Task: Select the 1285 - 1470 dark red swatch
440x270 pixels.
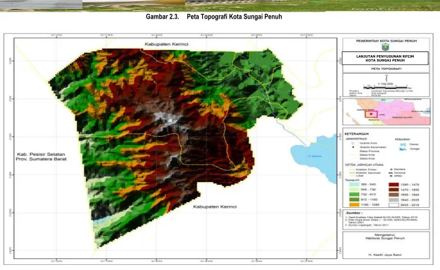Action: point(394,185)
